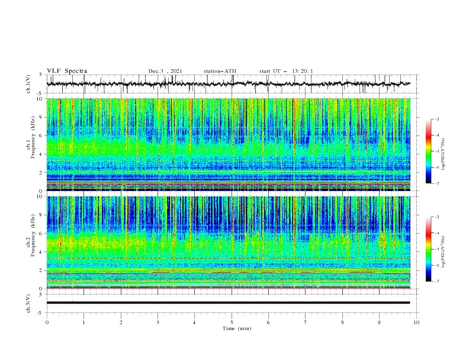Click the "10" time axis tick label
Screen dimensions: 469x362
pyautogui.click(x=416, y=322)
